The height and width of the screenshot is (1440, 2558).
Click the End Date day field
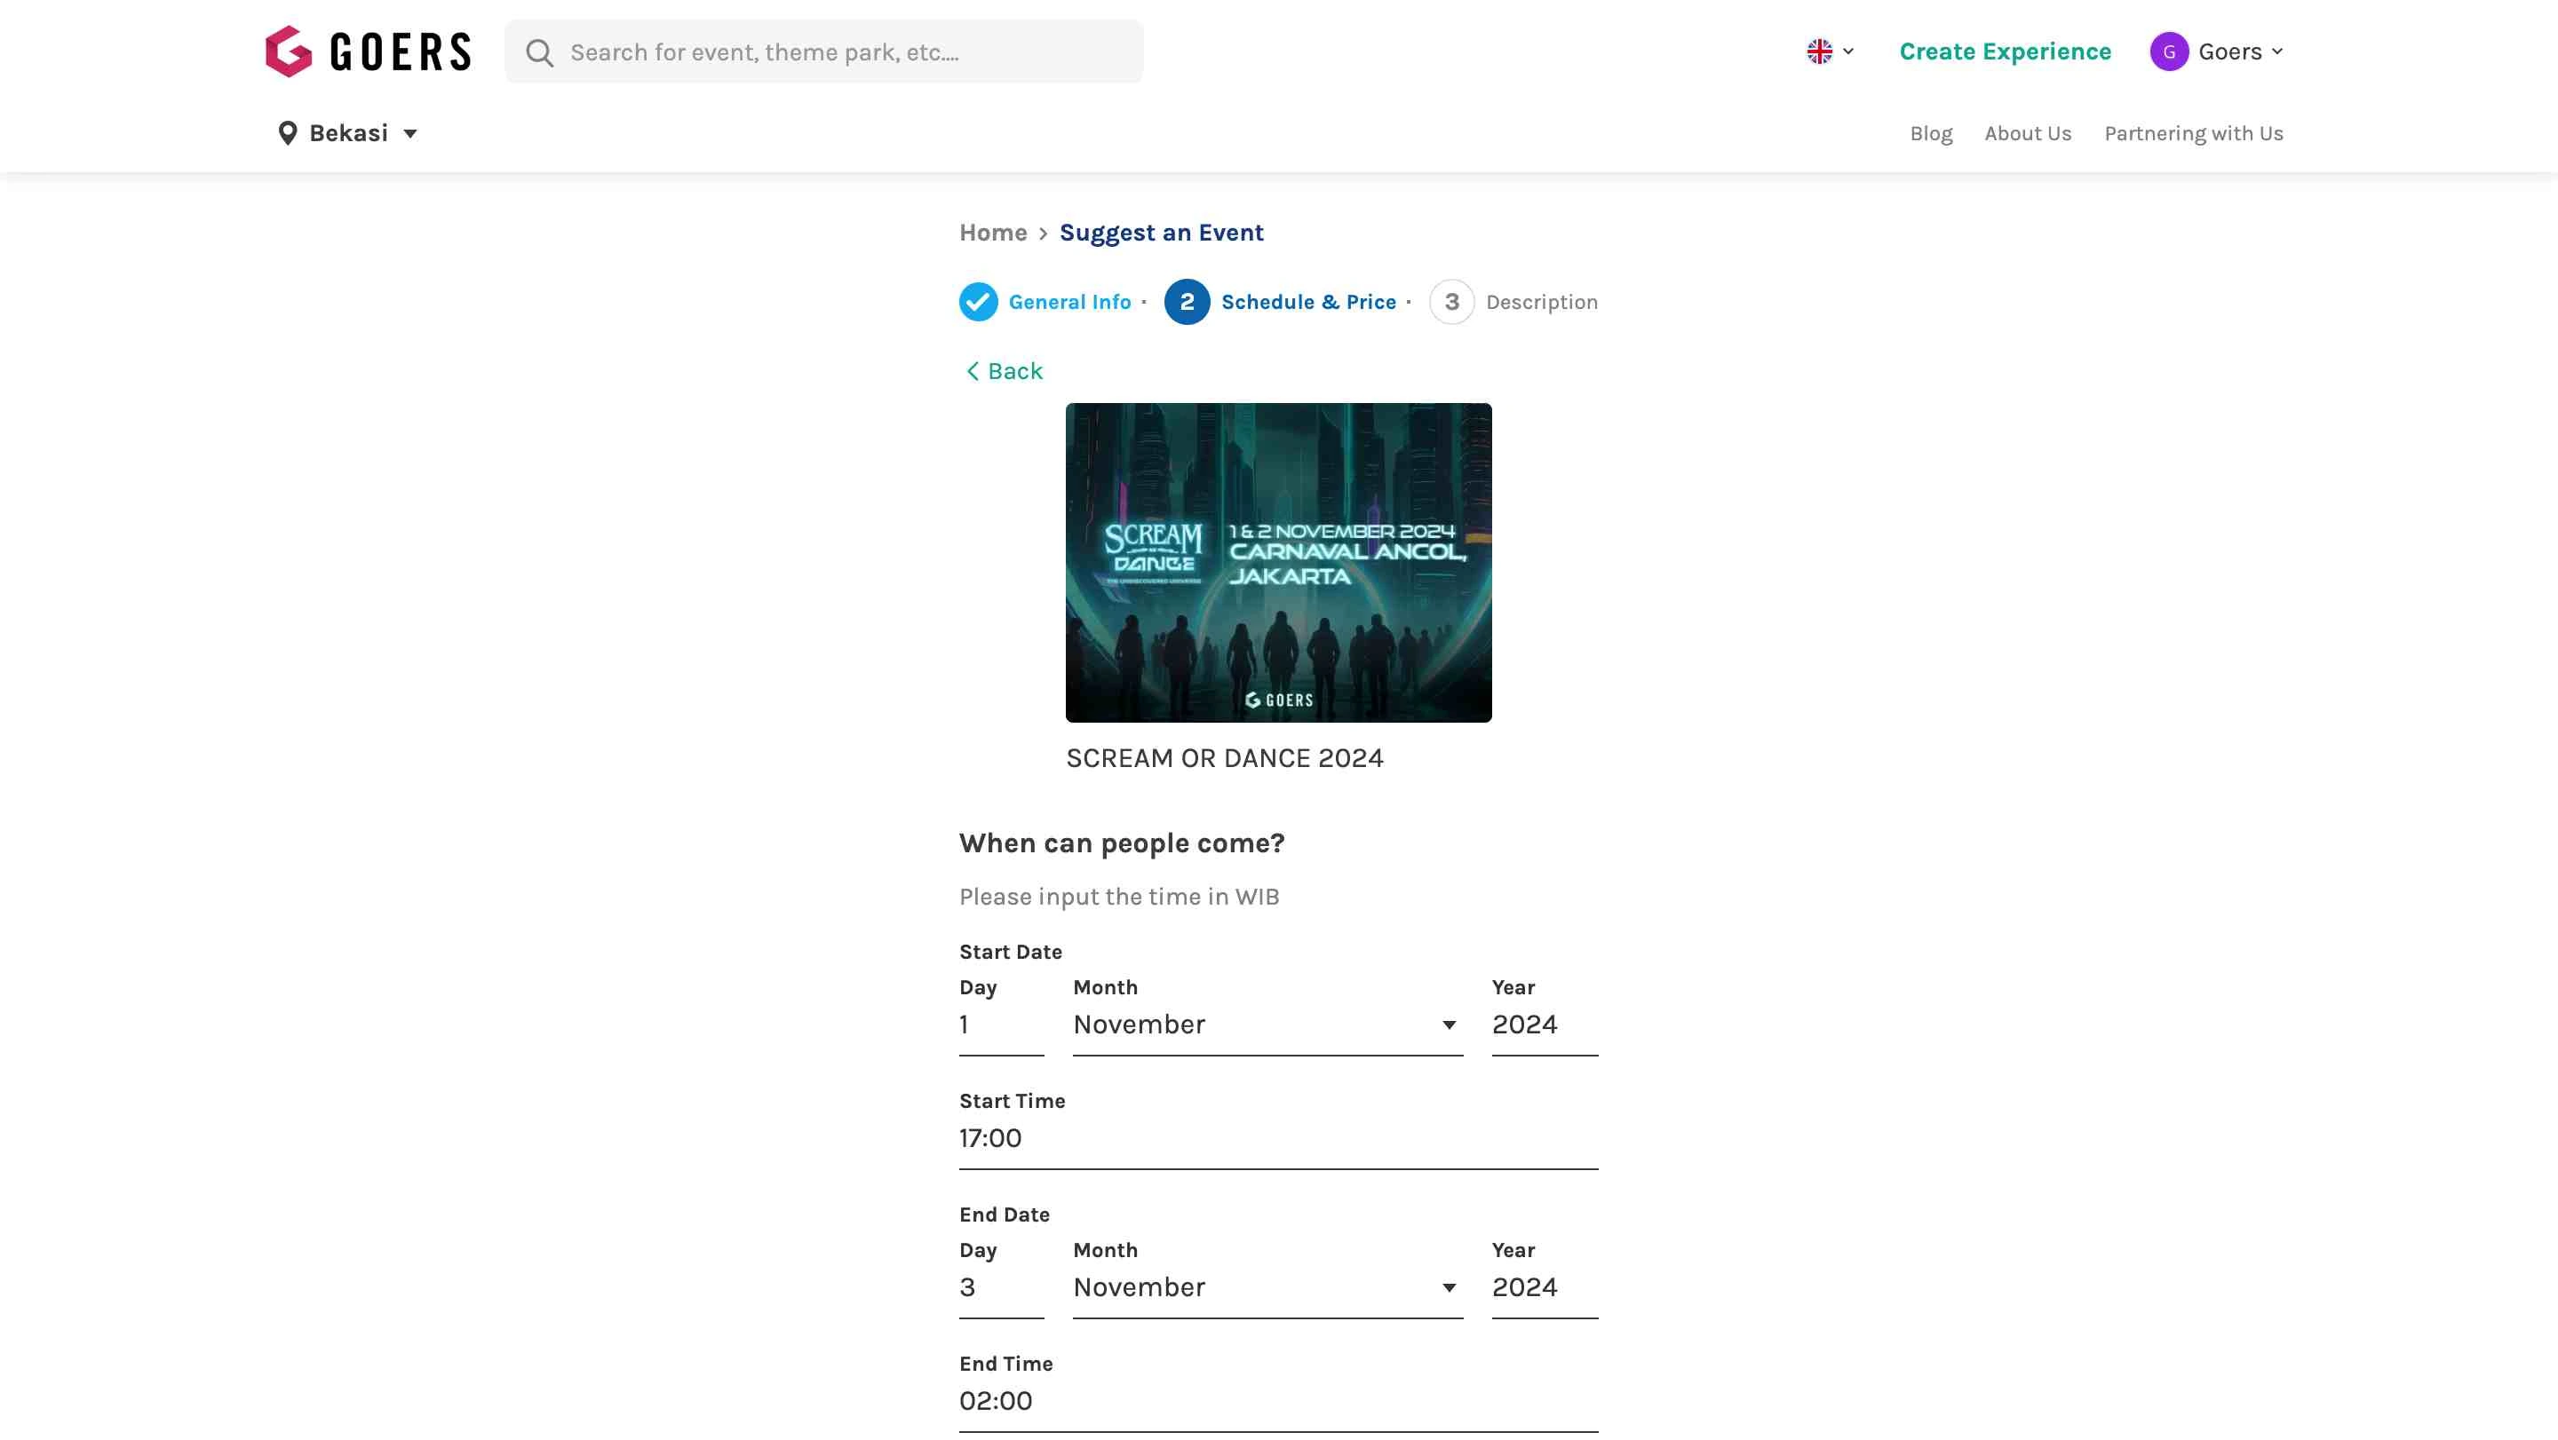[1001, 1287]
